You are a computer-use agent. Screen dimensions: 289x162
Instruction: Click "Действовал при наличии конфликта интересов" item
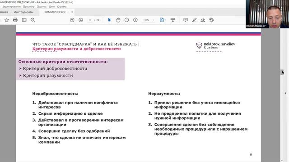(78, 105)
